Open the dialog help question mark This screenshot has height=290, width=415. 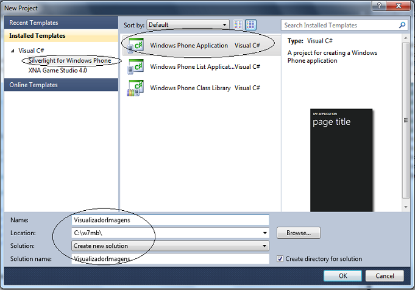point(379,5)
